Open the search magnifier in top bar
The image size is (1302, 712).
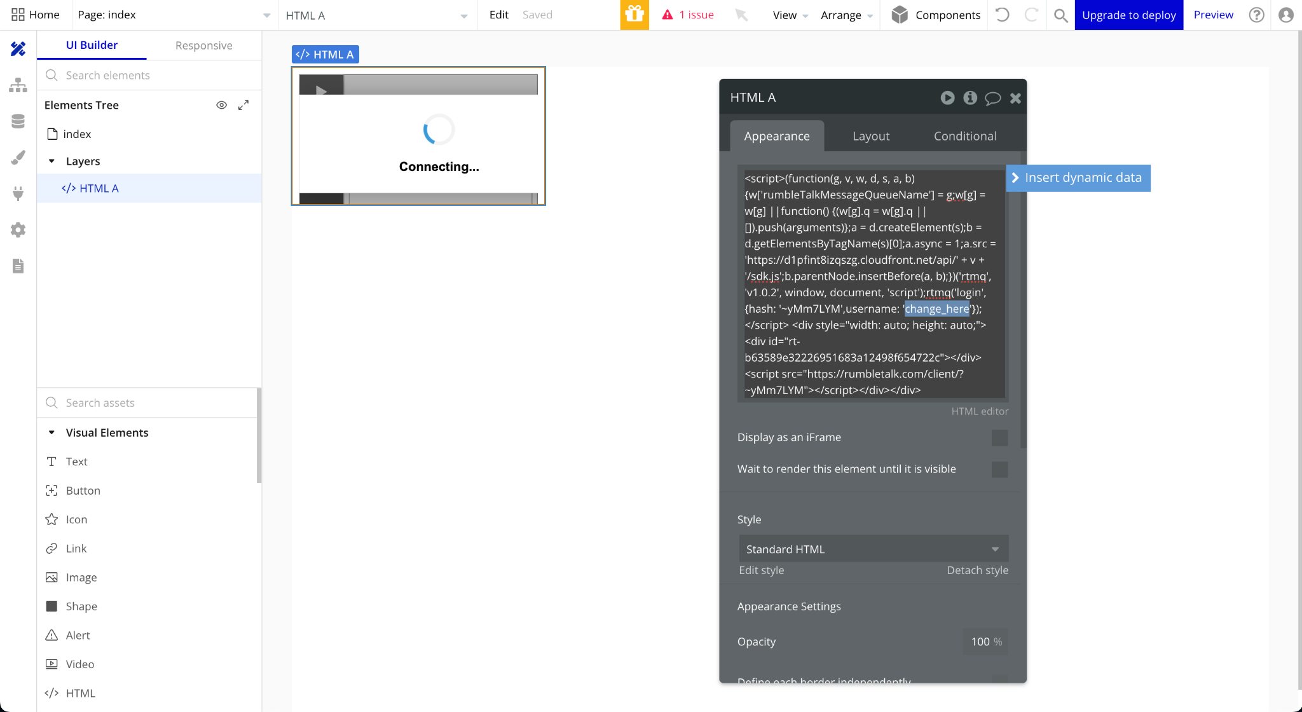[1060, 15]
